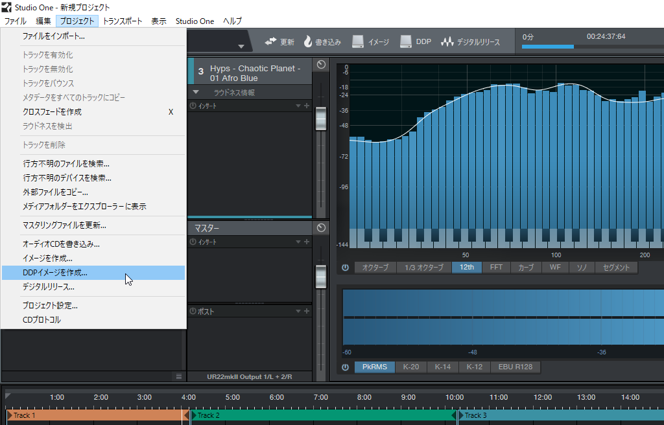Toggle power for マスター インサート
664x425 pixels.
click(x=193, y=242)
